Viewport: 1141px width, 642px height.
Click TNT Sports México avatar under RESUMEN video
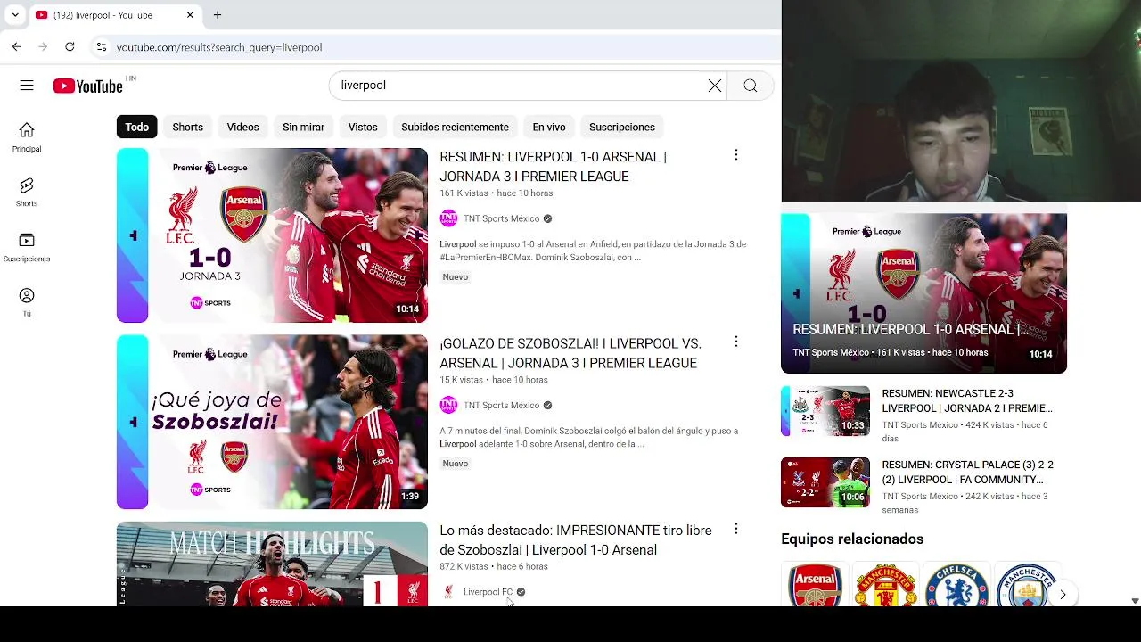pyautogui.click(x=448, y=218)
